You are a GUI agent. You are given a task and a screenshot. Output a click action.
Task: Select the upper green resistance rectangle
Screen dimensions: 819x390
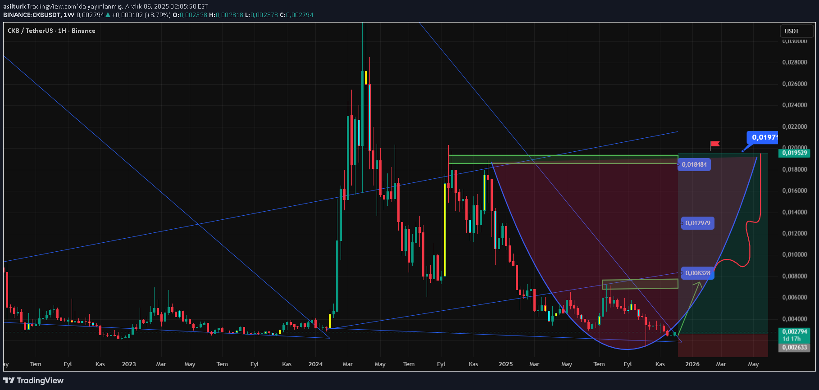tap(562, 159)
